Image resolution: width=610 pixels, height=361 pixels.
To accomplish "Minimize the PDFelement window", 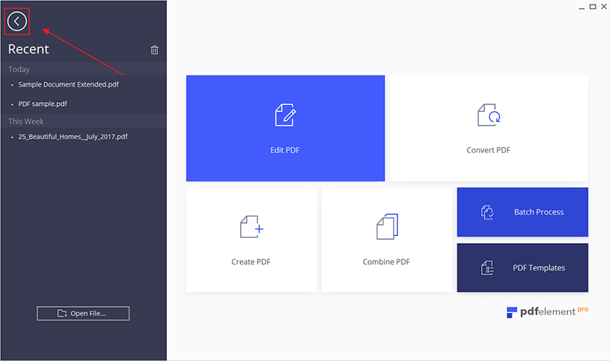I will (582, 7).
